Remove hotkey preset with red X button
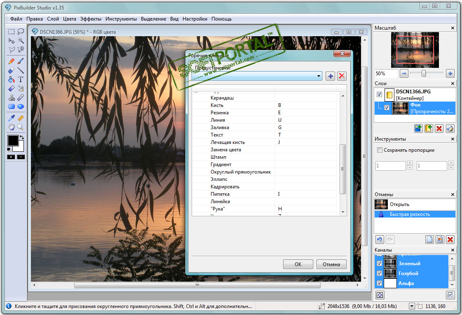This screenshot has height=315, width=462. click(342, 76)
